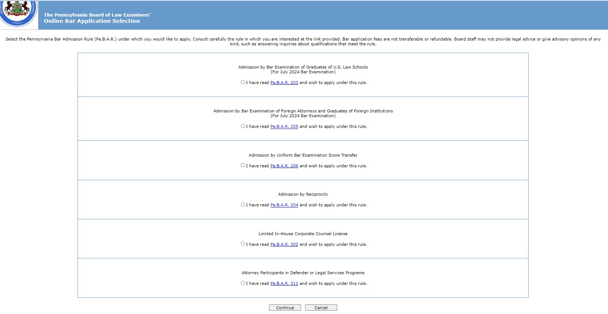Click the Attorney Participants in Defender Programs heading
This screenshot has height=314, width=608.
[303, 273]
